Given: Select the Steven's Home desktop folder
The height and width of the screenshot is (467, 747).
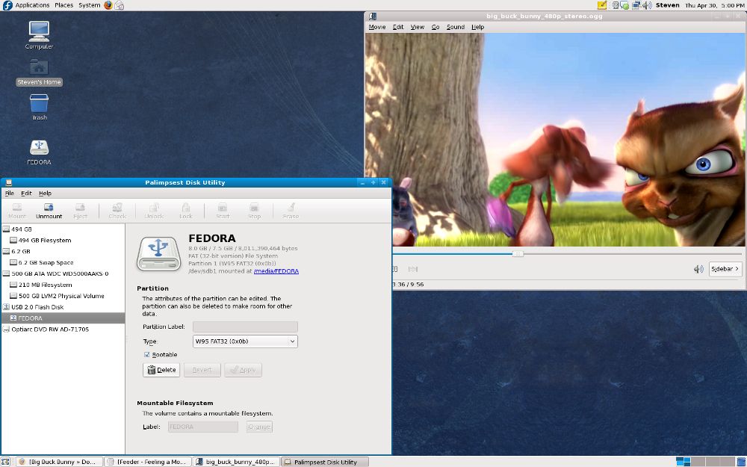Looking at the screenshot, I should pos(39,72).
